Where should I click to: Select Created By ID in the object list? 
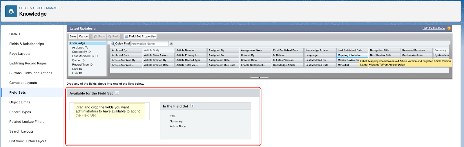point(81,52)
